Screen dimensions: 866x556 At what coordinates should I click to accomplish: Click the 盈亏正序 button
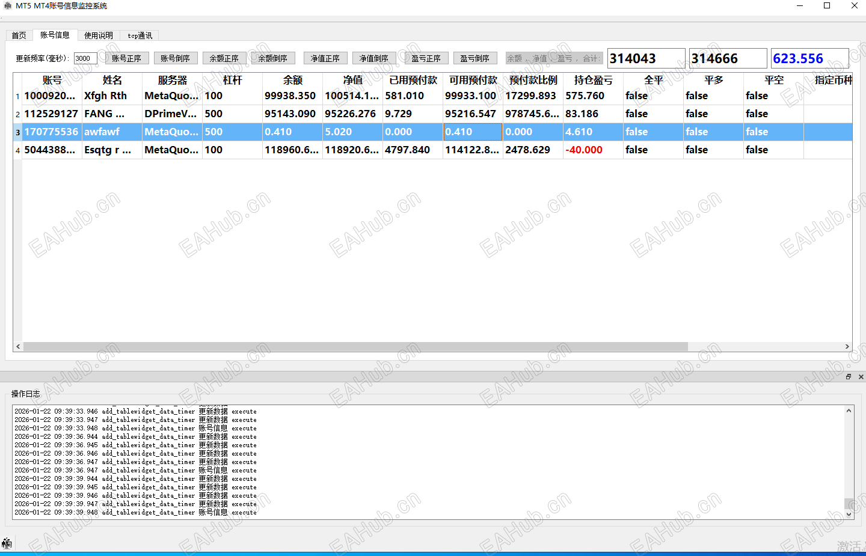pyautogui.click(x=426, y=58)
